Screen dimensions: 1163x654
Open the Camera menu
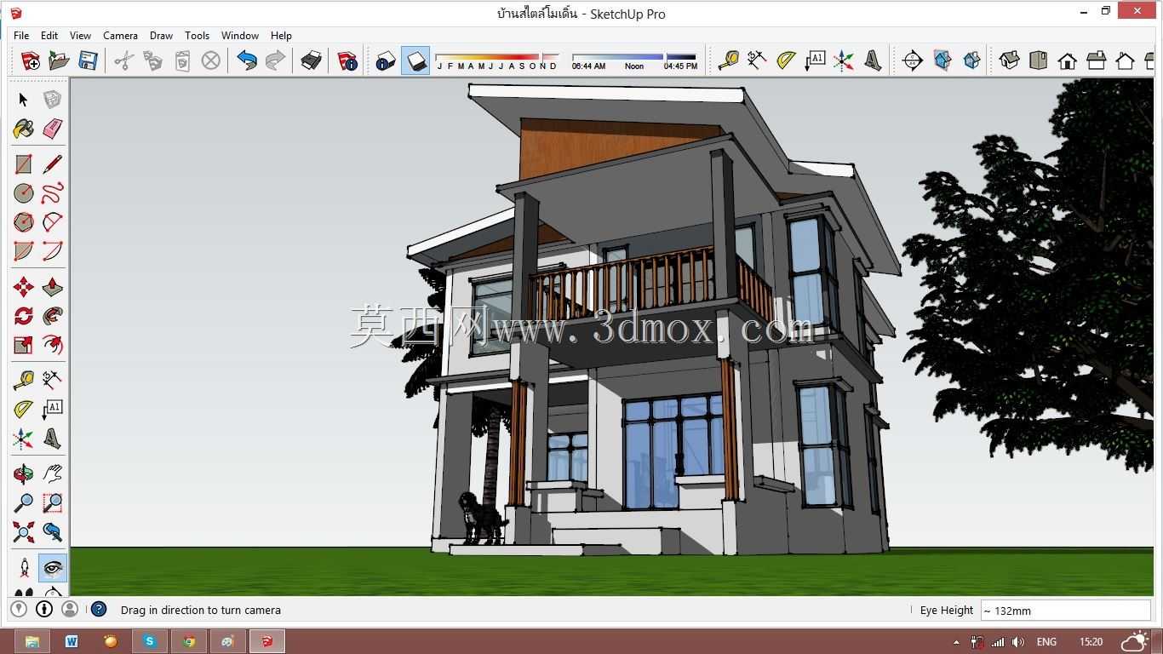pos(120,36)
